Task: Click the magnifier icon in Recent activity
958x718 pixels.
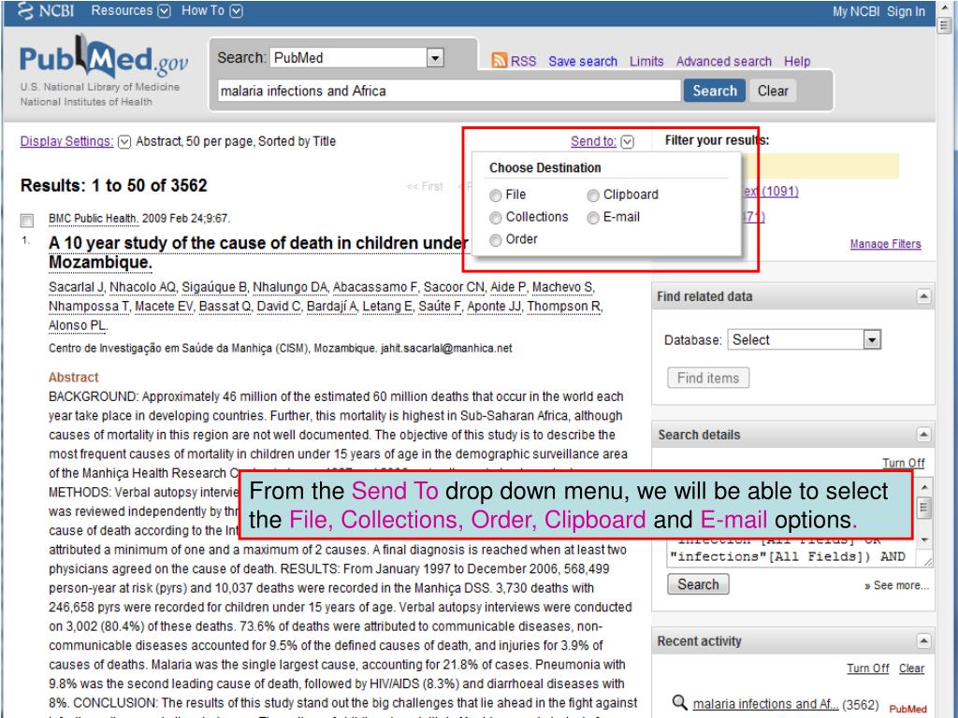Action: point(679,702)
